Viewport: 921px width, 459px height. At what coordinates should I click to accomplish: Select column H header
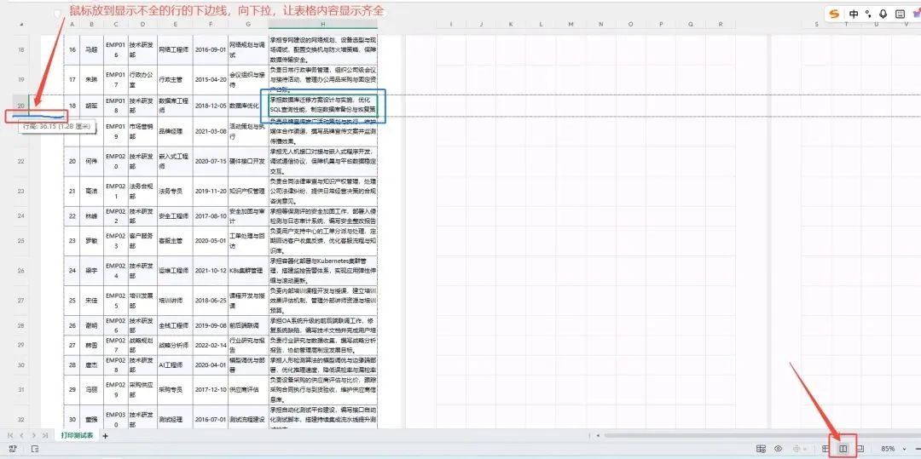323,24
